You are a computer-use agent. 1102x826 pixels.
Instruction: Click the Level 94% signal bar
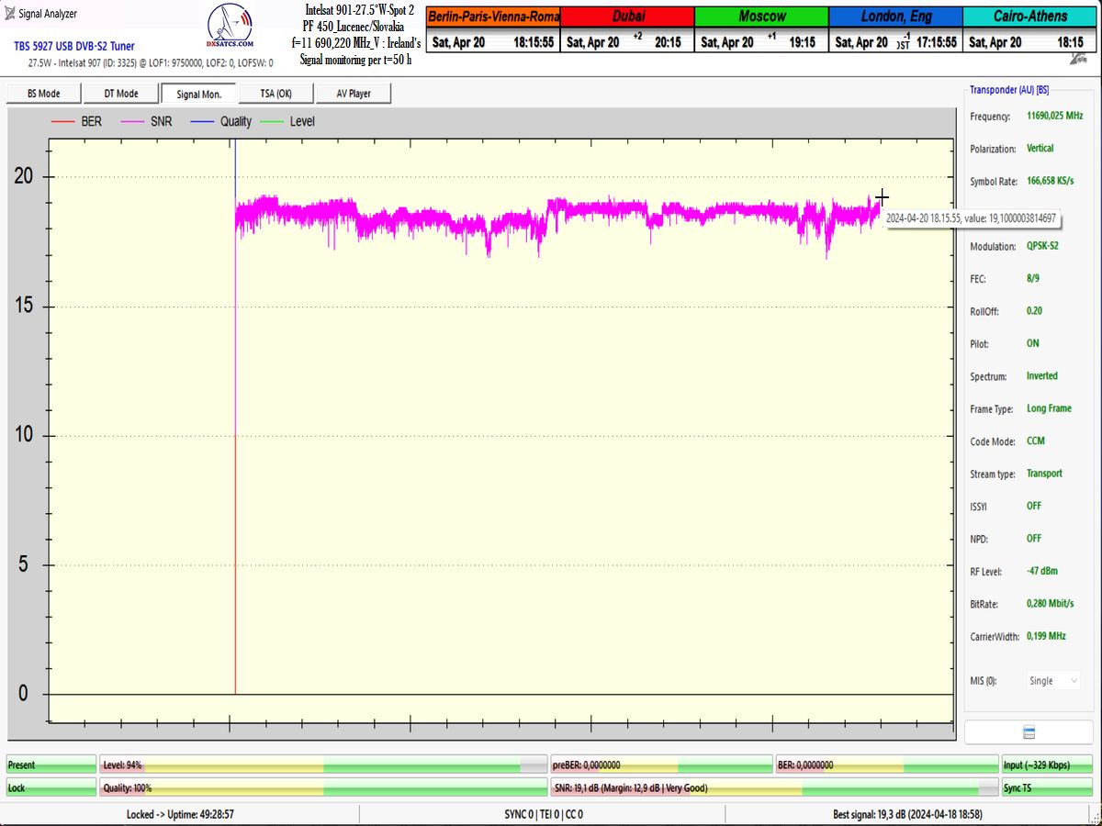322,765
